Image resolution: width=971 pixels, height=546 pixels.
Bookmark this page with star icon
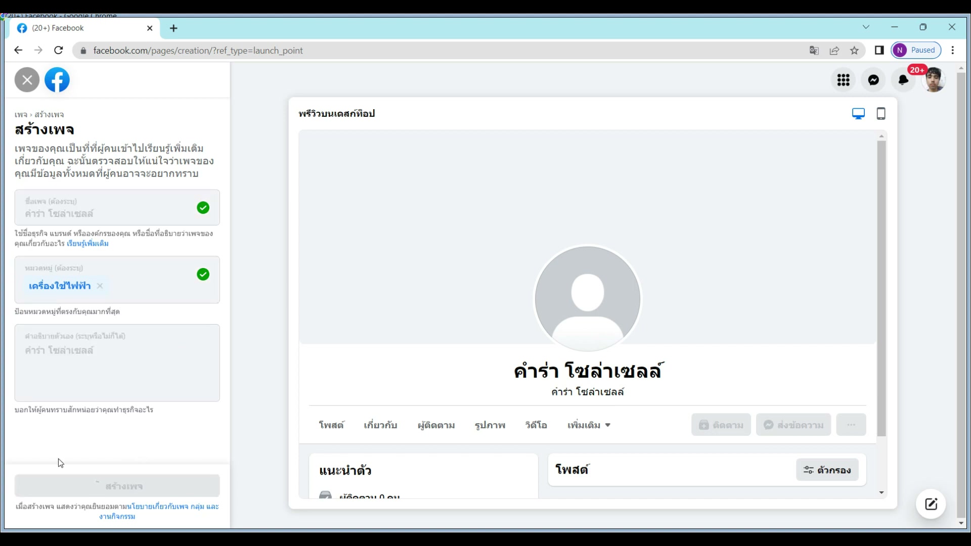tap(854, 51)
